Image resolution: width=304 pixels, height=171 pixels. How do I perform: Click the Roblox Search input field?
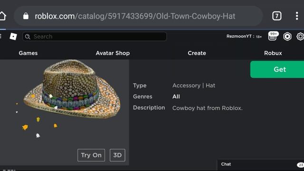click(x=95, y=37)
